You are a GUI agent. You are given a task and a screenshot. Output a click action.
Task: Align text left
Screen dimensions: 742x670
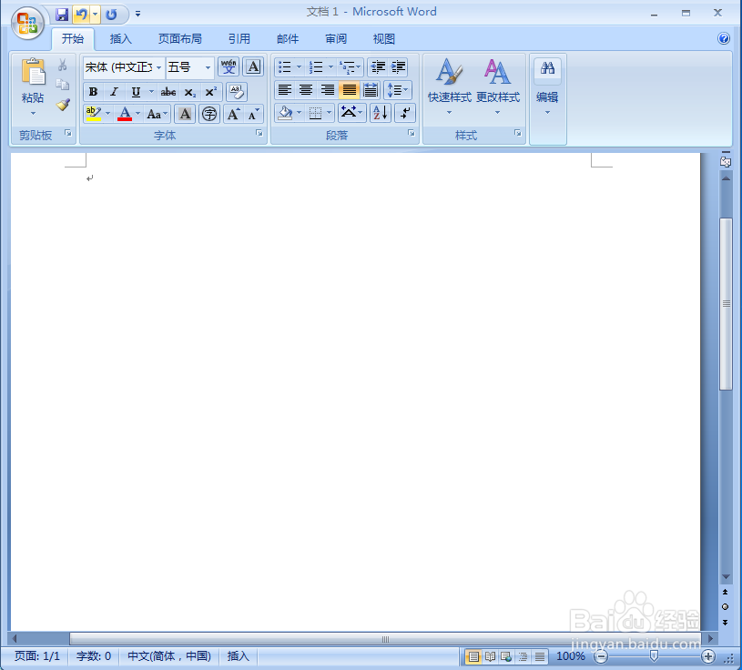[285, 90]
